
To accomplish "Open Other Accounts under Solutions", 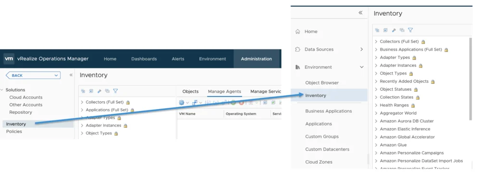I will pyautogui.click(x=26, y=105).
